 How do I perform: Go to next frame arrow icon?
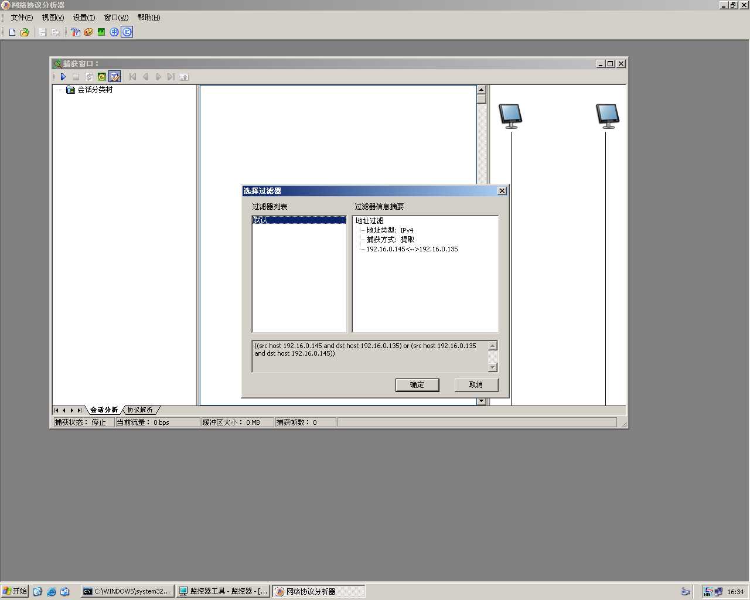point(158,77)
